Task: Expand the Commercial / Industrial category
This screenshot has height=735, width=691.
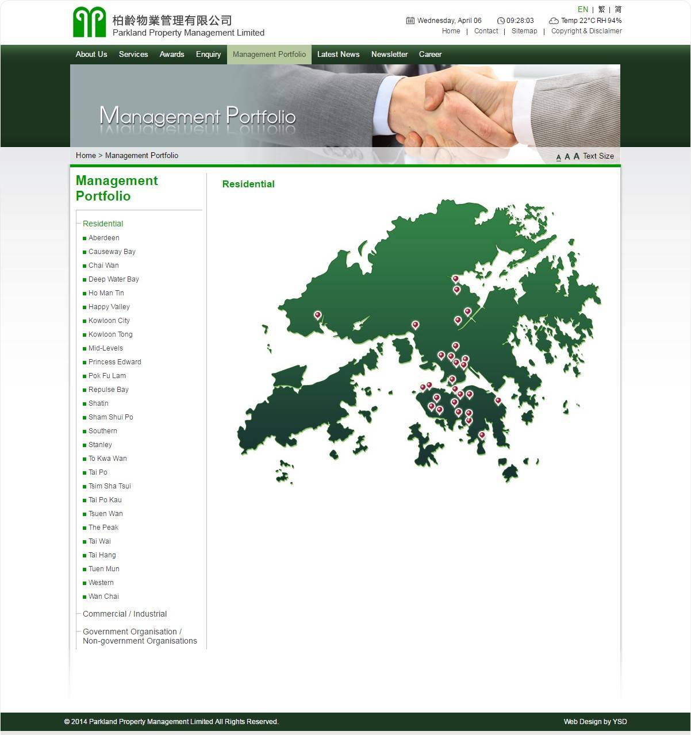Action: coord(125,614)
